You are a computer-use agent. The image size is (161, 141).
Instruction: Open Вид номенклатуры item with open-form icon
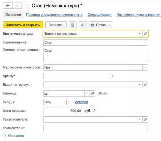coord(145,34)
